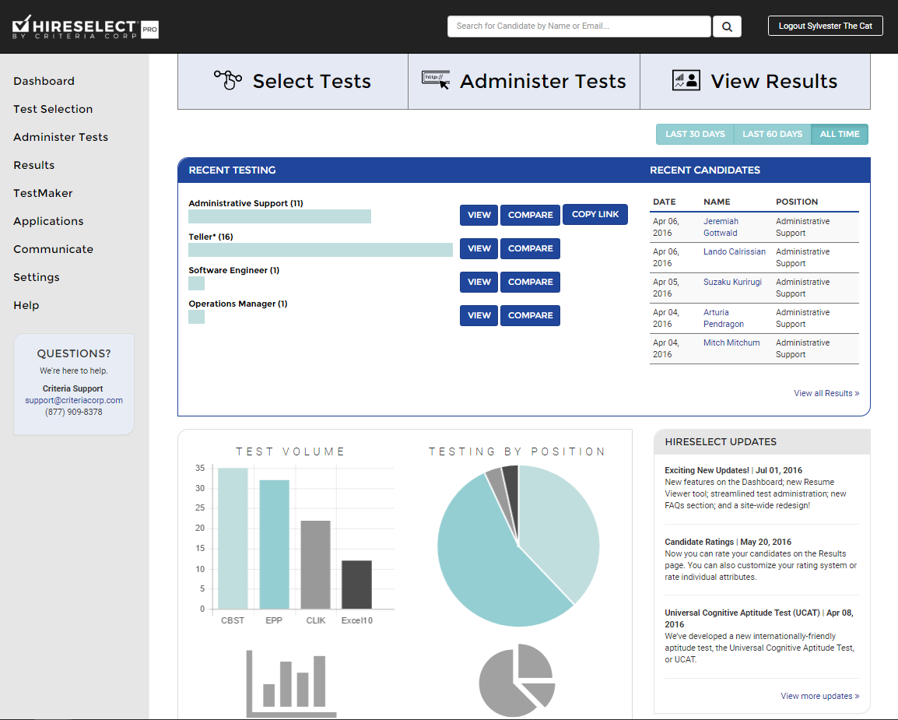Click the key icon on Select Tests

(226, 80)
